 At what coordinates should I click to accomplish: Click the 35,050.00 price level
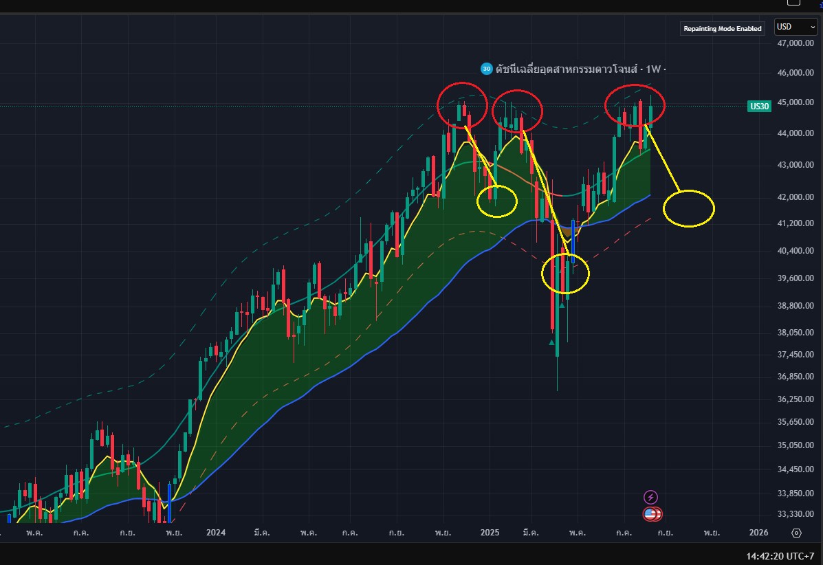(795, 445)
